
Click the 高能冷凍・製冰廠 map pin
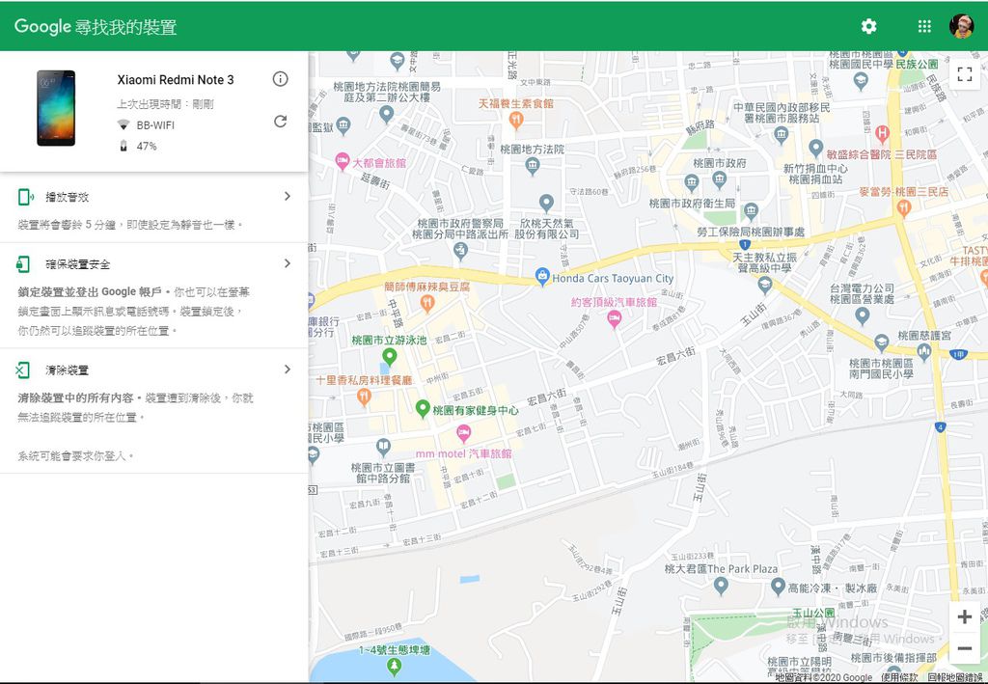point(779,587)
